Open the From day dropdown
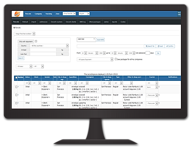The height and width of the screenshot is (148, 191). click(84, 53)
